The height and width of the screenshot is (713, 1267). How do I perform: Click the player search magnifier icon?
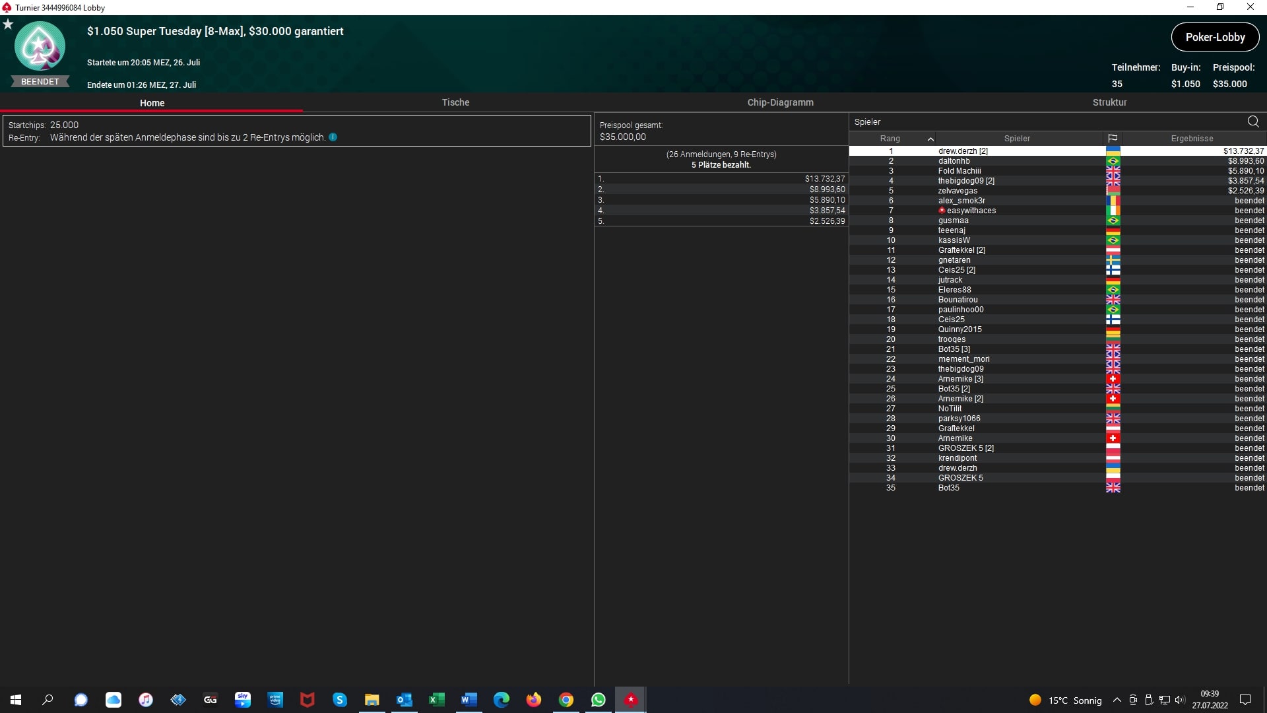click(1253, 121)
